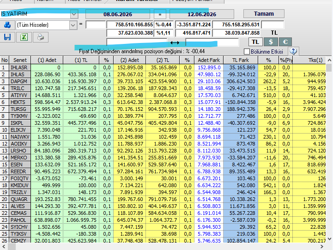Switch currency to euro

pos(285,42)
